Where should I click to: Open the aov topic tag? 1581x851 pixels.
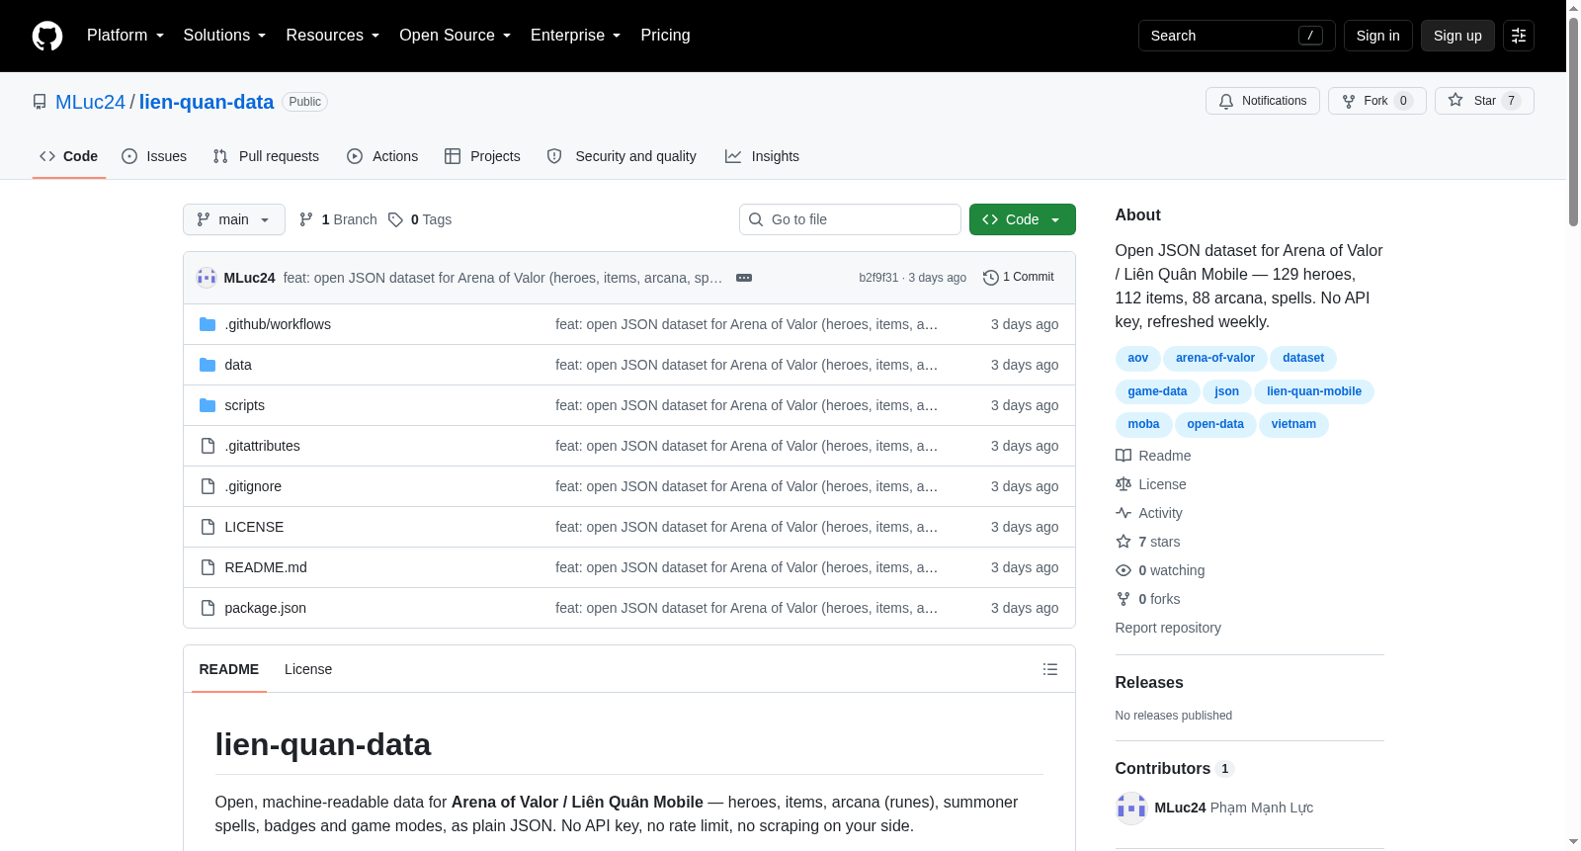pyautogui.click(x=1138, y=358)
